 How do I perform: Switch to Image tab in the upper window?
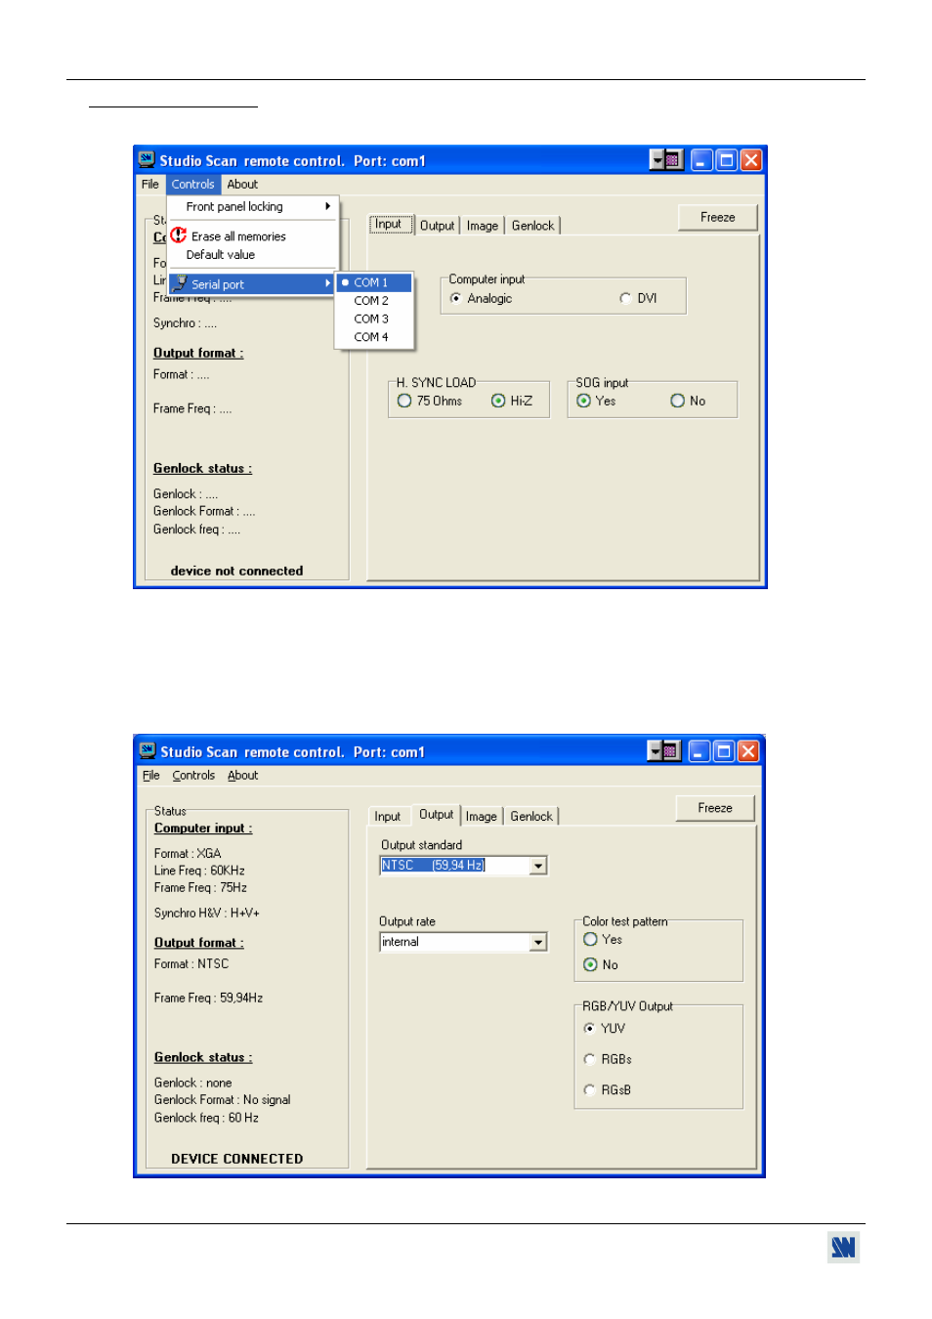point(483,225)
